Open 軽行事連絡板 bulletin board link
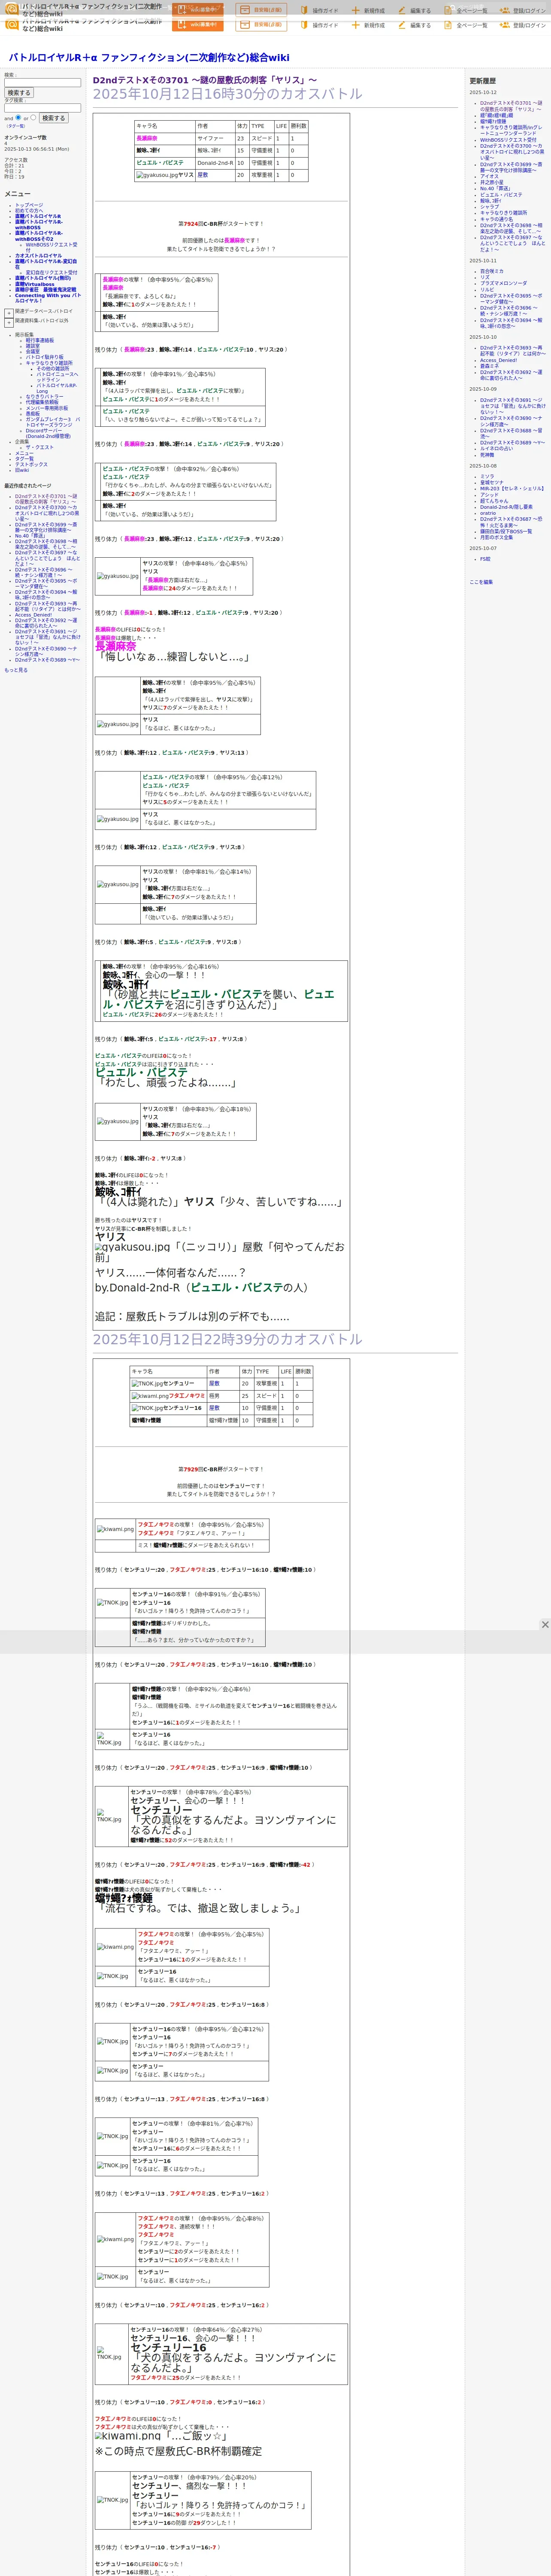 point(40,340)
